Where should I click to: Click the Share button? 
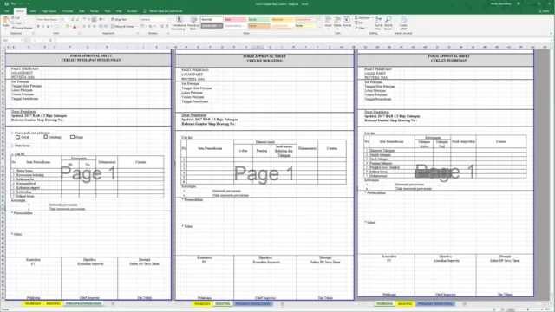point(545,11)
